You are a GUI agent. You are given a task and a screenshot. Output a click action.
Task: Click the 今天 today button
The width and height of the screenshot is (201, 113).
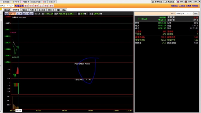(196, 13)
